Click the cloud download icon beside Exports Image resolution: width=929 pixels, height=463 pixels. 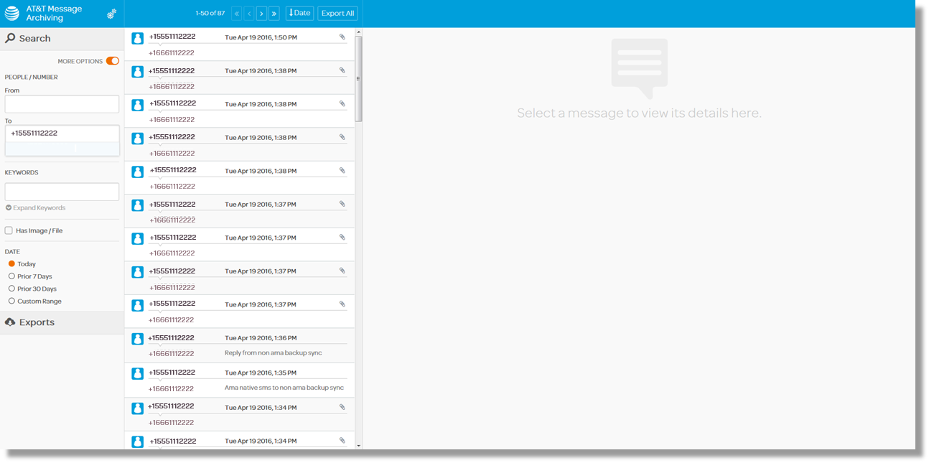click(10, 322)
